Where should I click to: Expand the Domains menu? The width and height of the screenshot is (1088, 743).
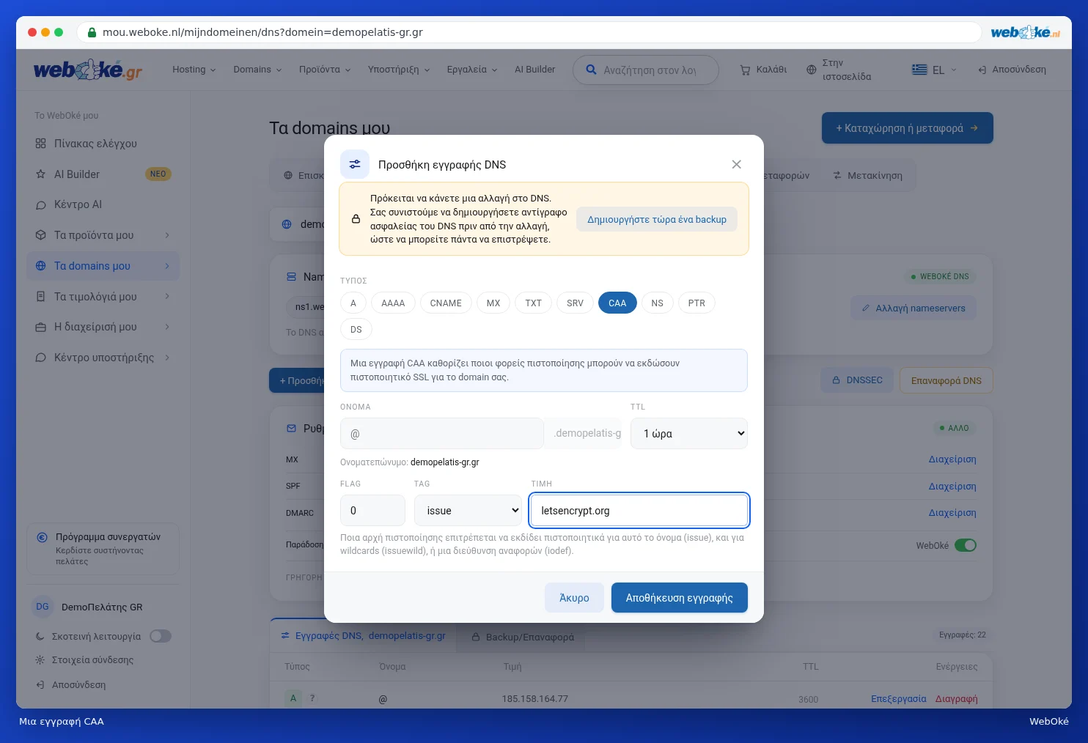257,70
